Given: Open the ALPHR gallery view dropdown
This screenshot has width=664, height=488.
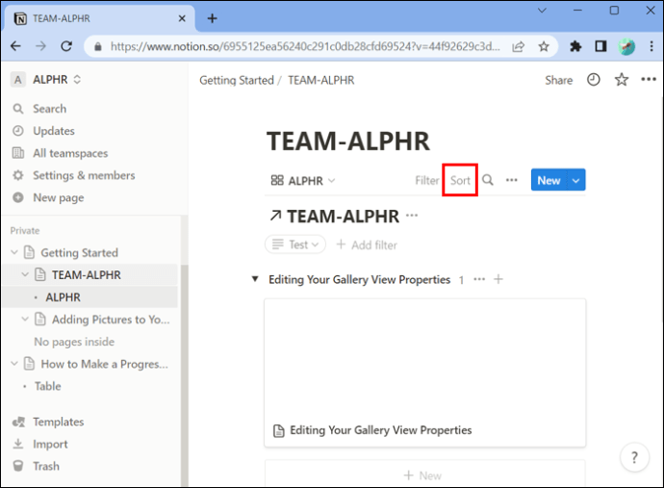Looking at the screenshot, I should pos(303,181).
